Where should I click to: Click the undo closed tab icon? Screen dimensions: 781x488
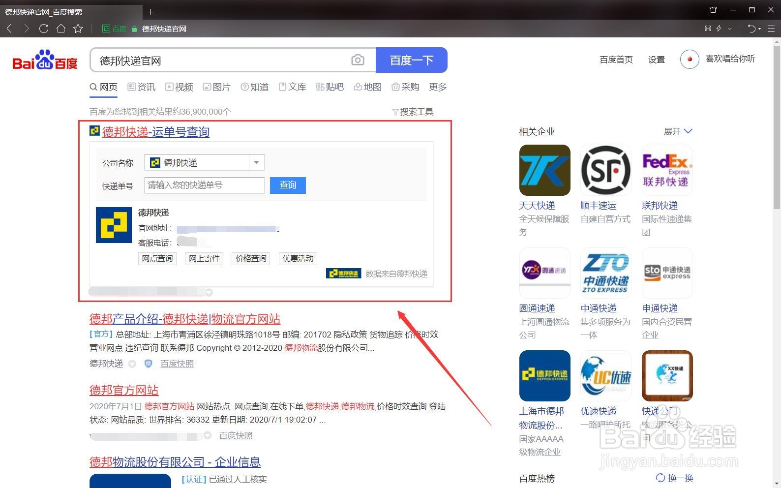click(x=751, y=29)
